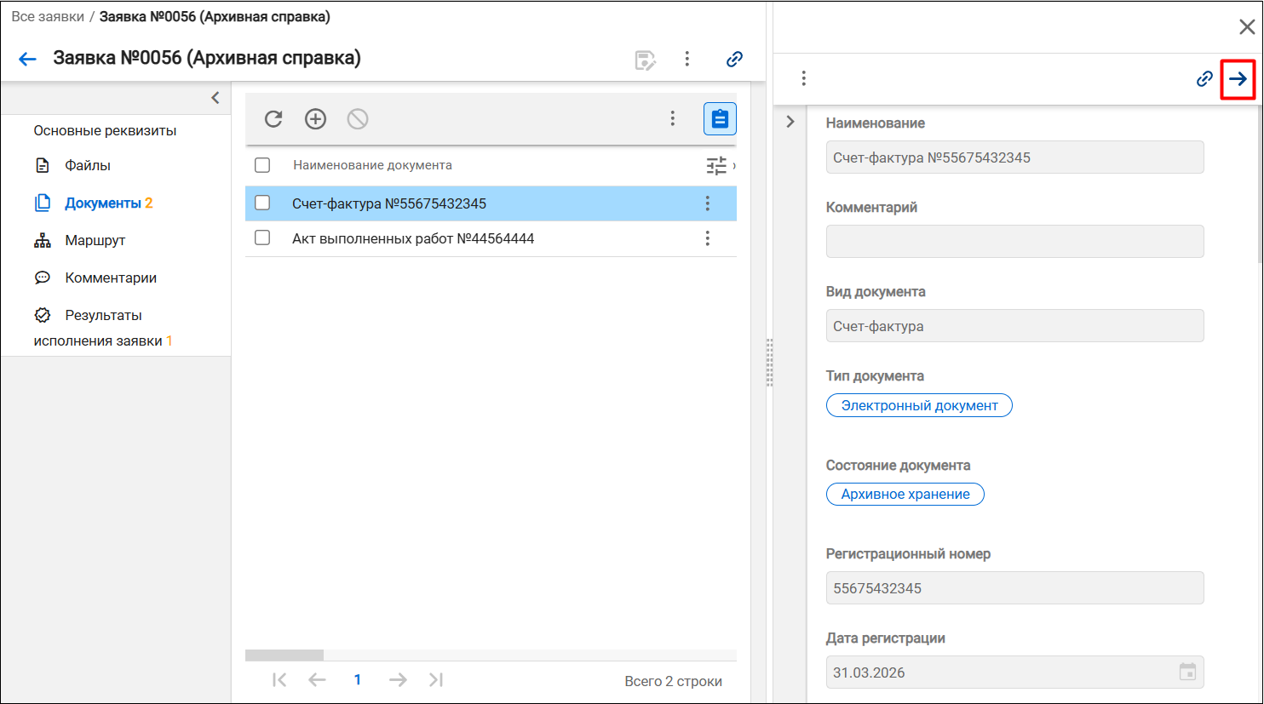The width and height of the screenshot is (1264, 704).
Task: Select the Акт выполненных работ №44564444 row
Action: (491, 238)
